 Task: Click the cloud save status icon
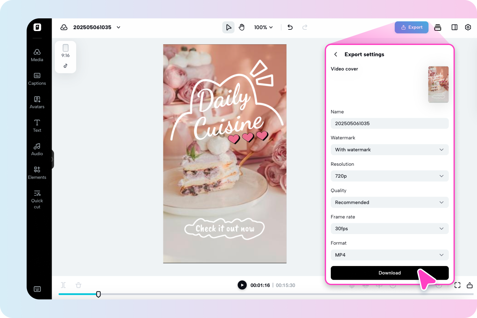pos(64,27)
